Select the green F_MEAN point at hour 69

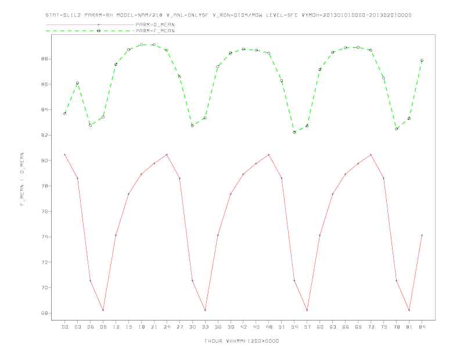(358, 47)
